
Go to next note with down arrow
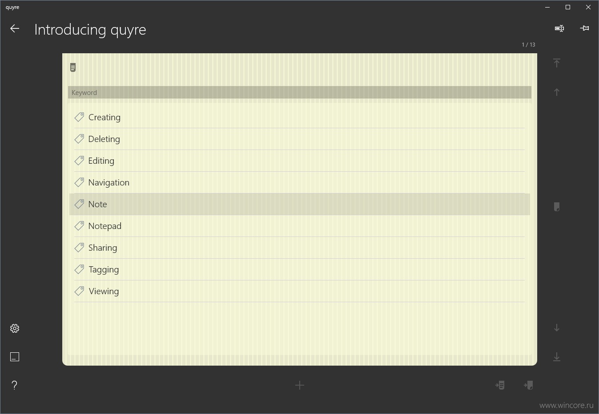pos(556,327)
